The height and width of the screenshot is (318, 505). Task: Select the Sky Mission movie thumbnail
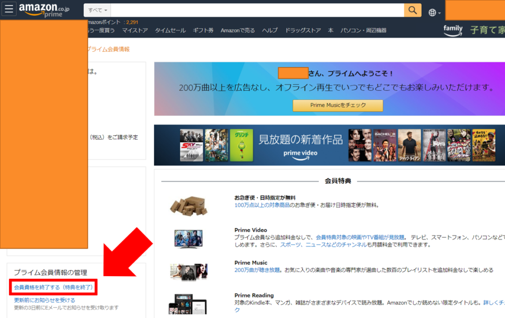click(192, 145)
